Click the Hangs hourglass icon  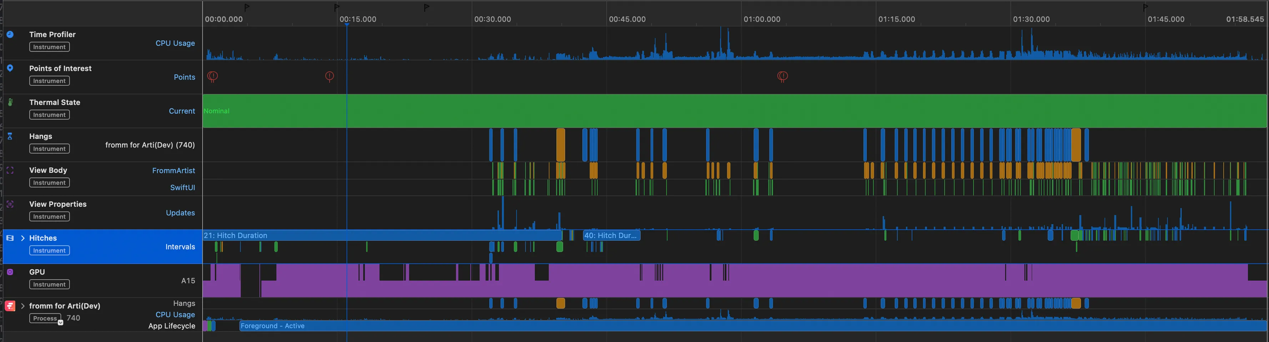(10, 136)
